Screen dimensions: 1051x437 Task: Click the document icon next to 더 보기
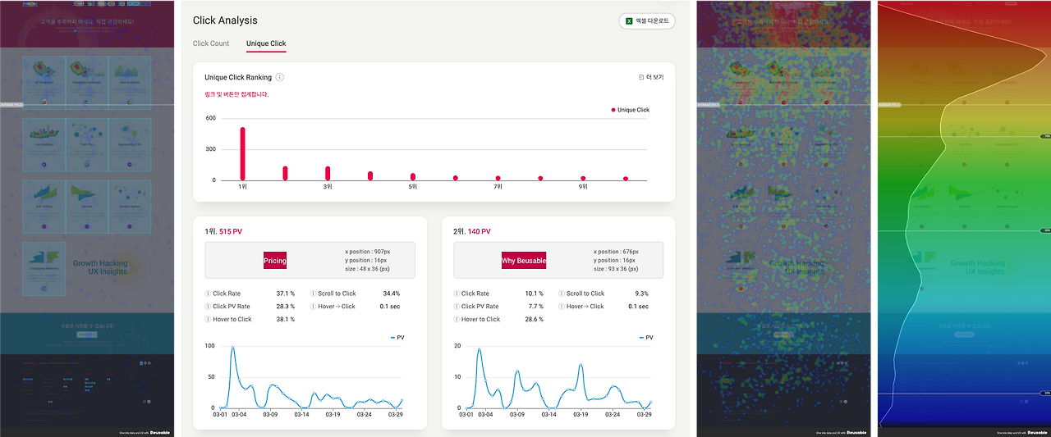pyautogui.click(x=641, y=77)
